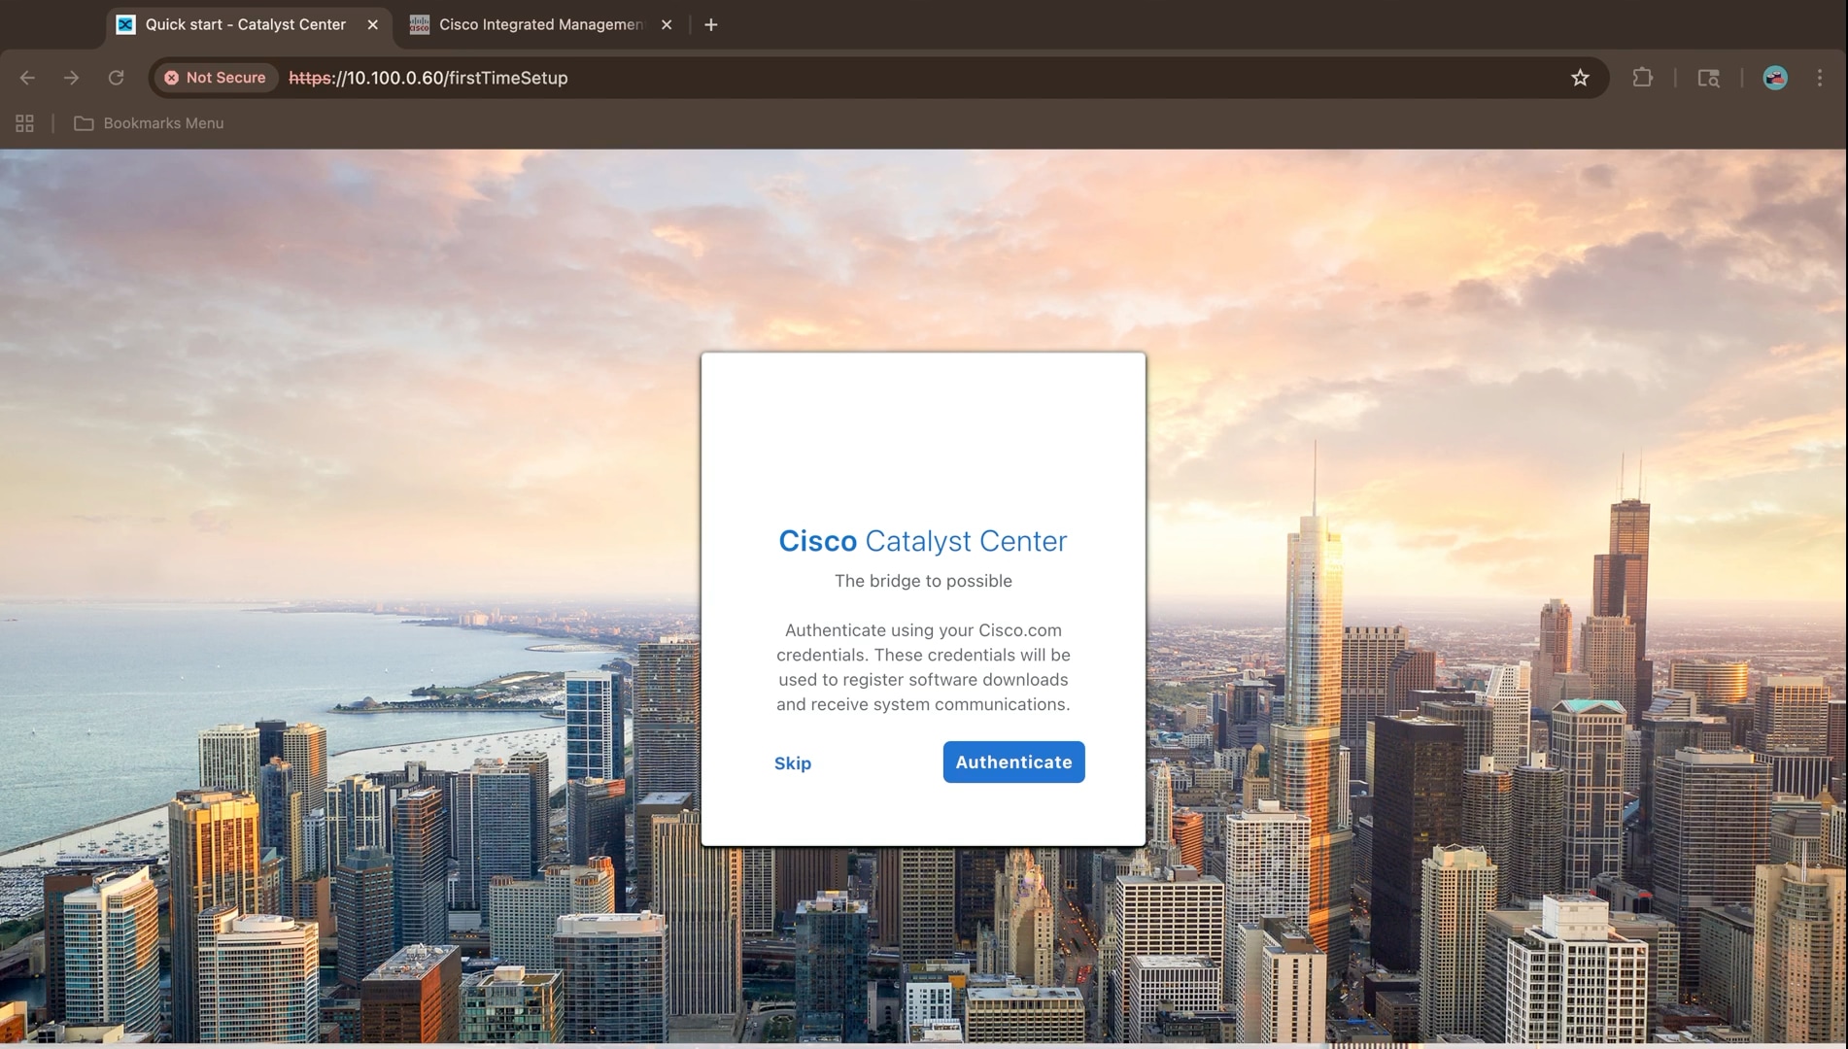Click the Skip link in dialog
Image resolution: width=1848 pixels, height=1049 pixels.
pyautogui.click(x=793, y=763)
